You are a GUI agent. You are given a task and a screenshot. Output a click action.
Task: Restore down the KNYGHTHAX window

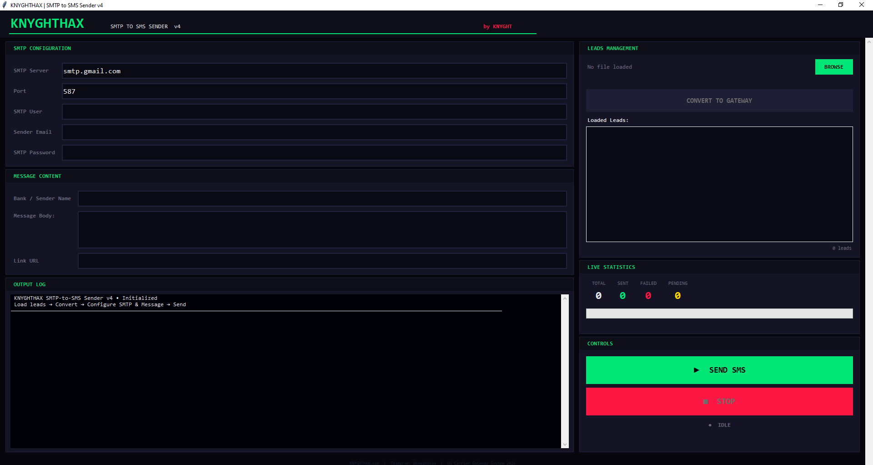point(841,5)
